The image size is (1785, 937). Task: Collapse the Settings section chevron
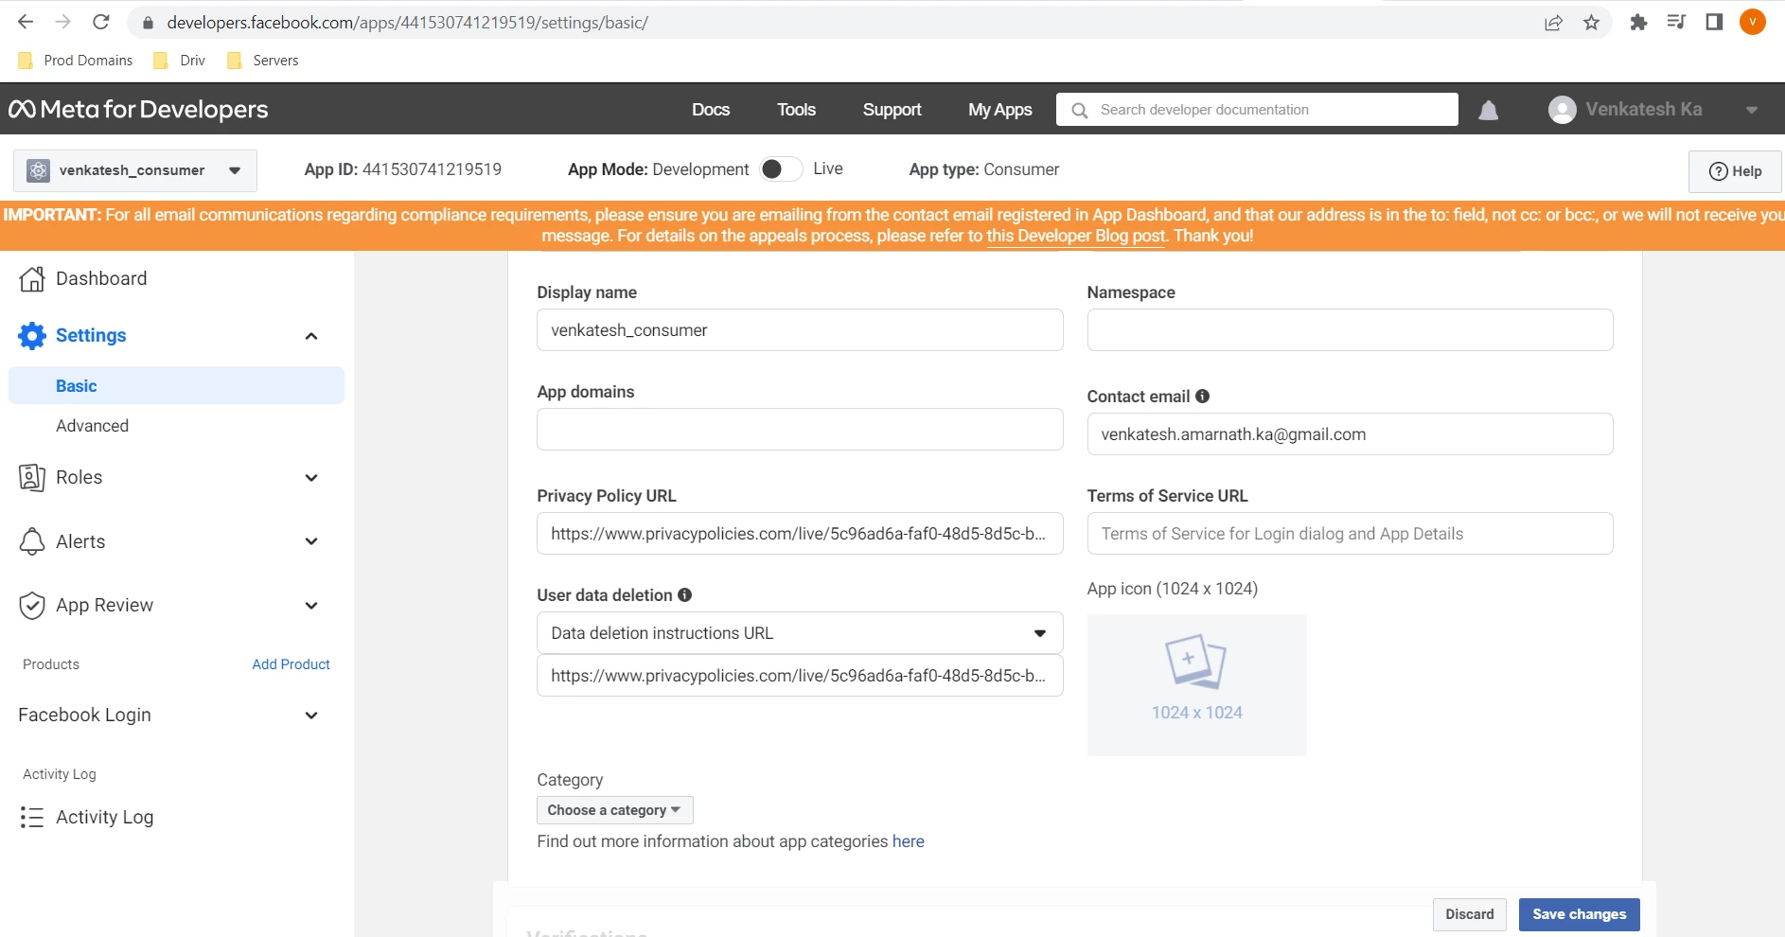tap(311, 336)
